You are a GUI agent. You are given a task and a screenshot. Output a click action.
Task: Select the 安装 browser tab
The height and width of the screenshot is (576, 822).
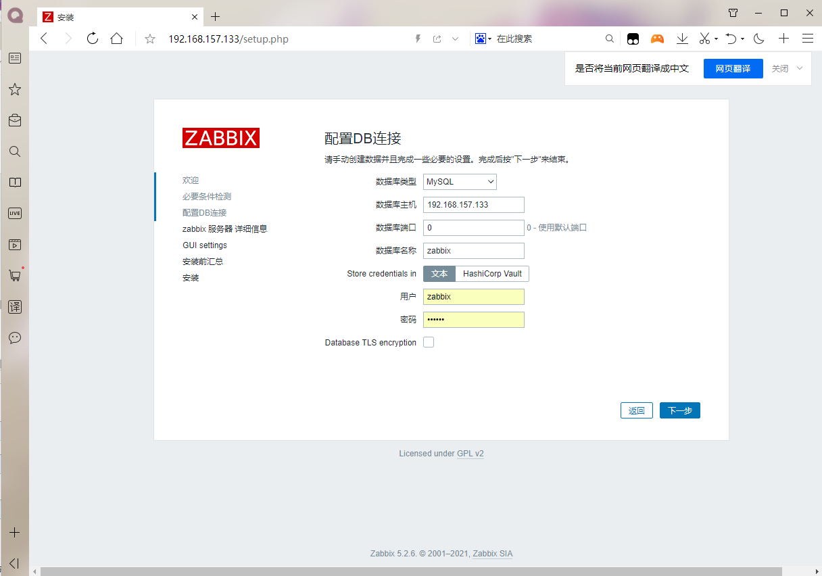coord(120,17)
